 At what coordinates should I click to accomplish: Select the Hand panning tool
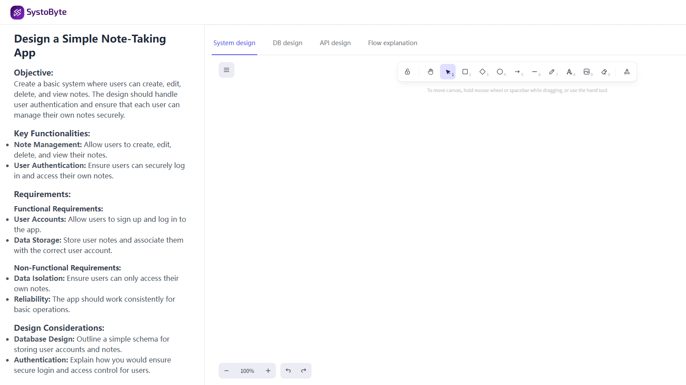tap(430, 72)
